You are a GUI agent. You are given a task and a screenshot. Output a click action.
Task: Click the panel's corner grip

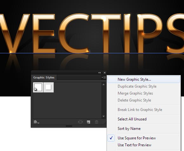coord(105,123)
